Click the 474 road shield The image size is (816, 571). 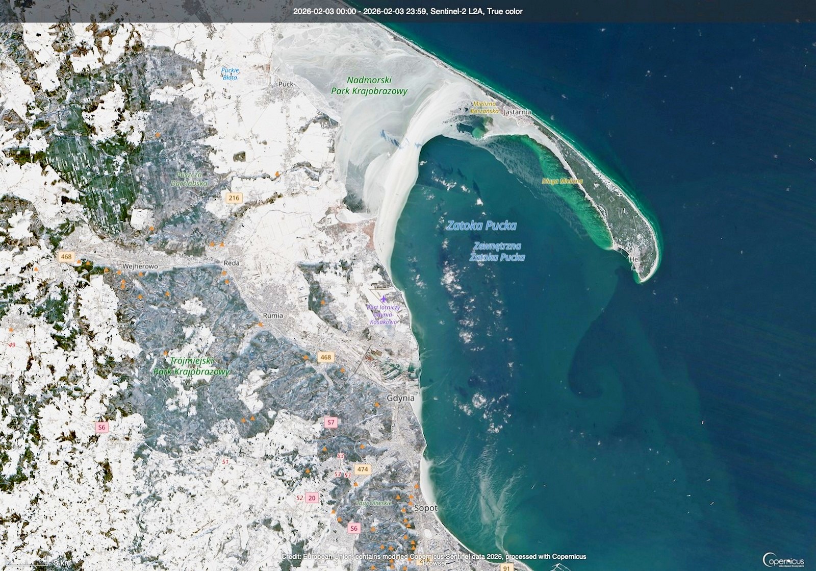pyautogui.click(x=363, y=469)
